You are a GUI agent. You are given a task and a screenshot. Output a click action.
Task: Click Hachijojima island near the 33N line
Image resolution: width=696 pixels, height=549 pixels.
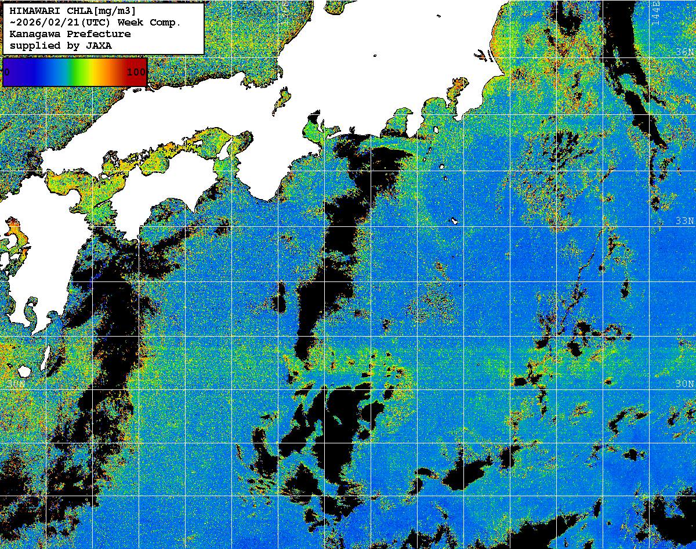point(454,221)
